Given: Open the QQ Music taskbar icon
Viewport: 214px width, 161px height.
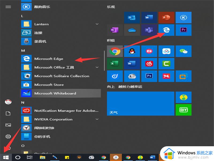Looking at the screenshot, I should pos(140,158).
